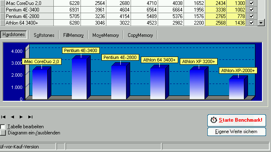
Task: Select the Pentium 4E-2800 row header
Action: coord(2,16)
